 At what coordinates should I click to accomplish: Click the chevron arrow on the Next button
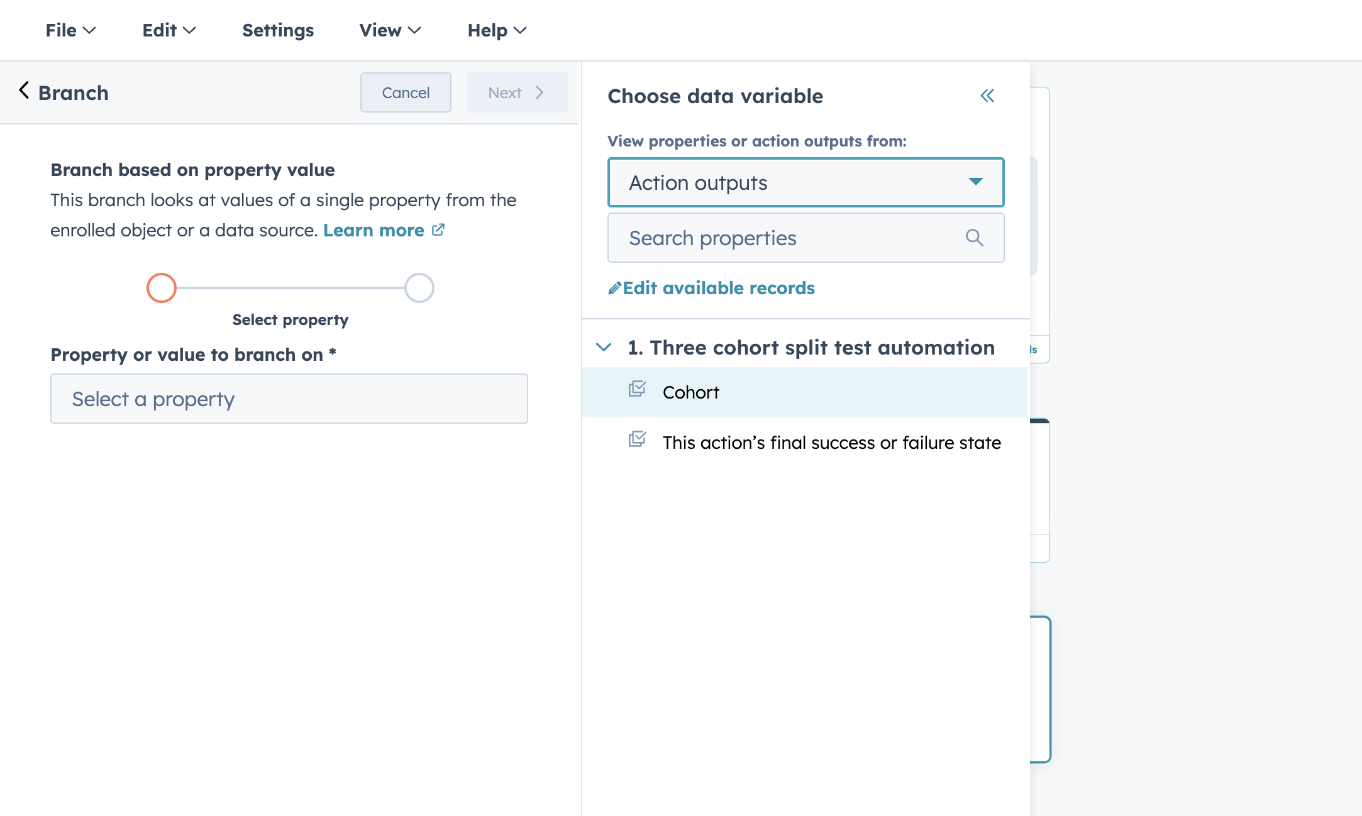540,92
